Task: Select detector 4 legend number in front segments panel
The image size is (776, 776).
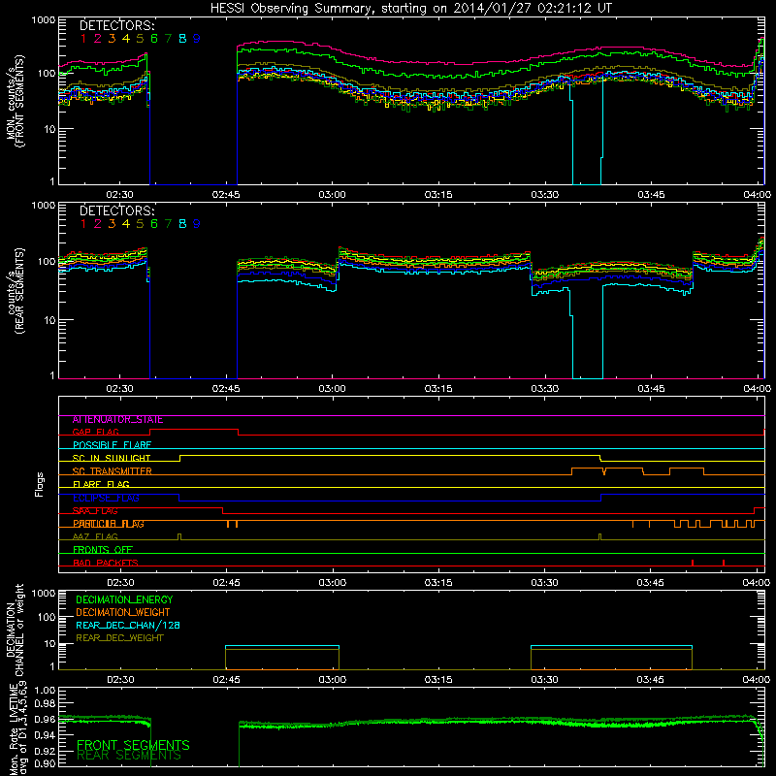Action: point(126,38)
